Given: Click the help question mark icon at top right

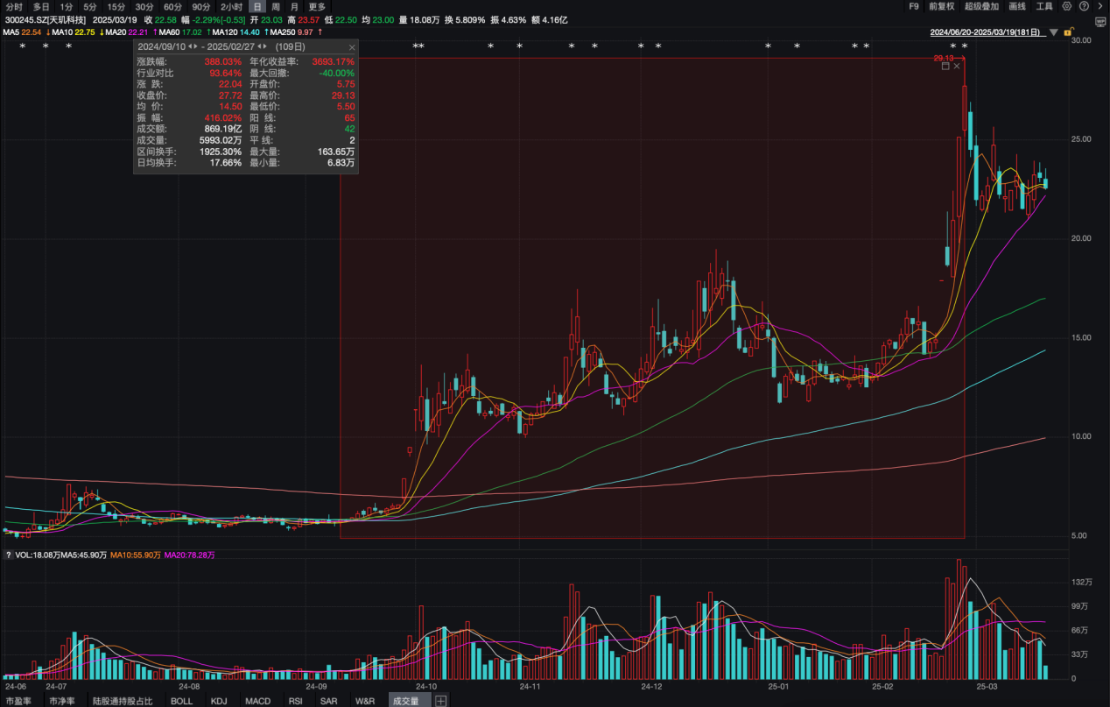Looking at the screenshot, I should click(1083, 6).
